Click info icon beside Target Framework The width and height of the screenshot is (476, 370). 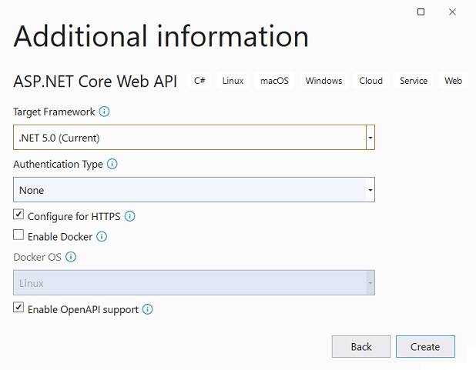tap(105, 112)
